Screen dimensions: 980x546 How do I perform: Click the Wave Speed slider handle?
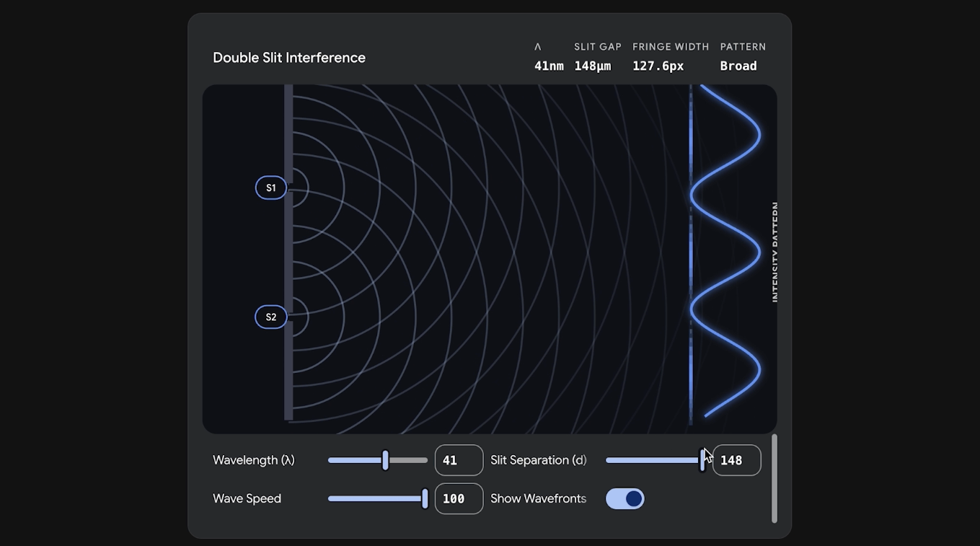coord(425,498)
